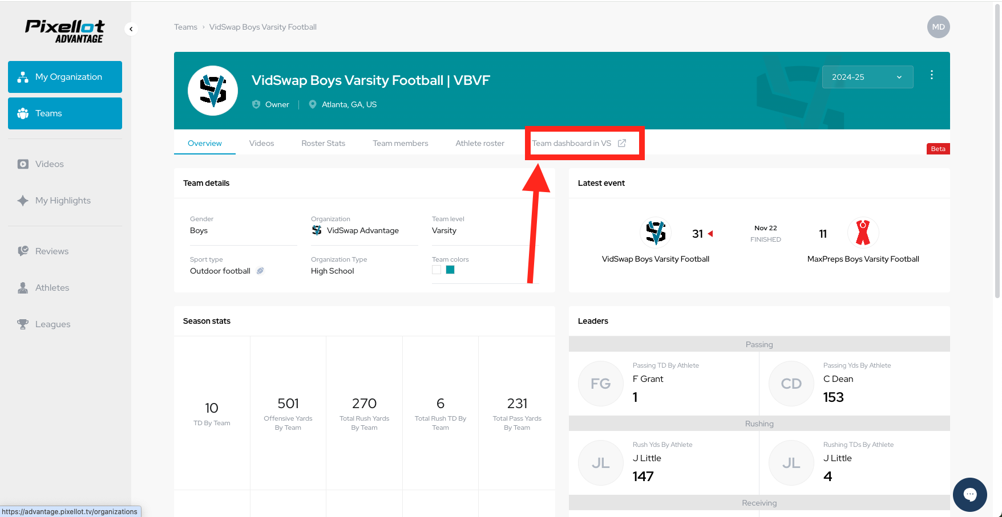This screenshot has height=517, width=1002.
Task: Click the VidSwap Advantage organization logo
Action: click(317, 230)
